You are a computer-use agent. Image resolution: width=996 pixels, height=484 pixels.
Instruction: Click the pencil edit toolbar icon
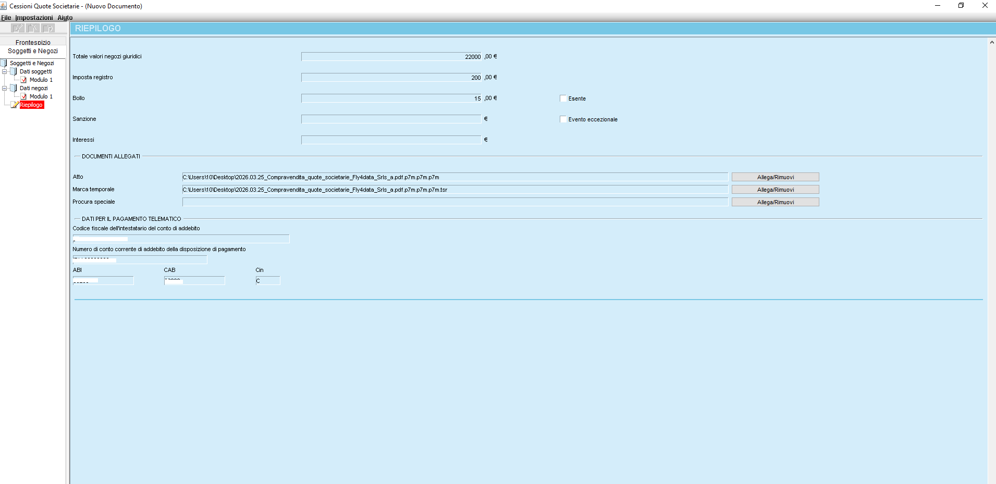(x=17, y=28)
